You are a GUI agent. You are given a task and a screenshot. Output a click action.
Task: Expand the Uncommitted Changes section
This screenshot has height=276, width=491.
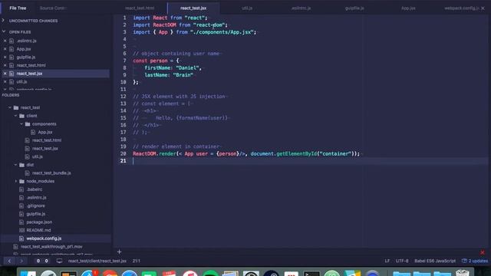pos(3,21)
